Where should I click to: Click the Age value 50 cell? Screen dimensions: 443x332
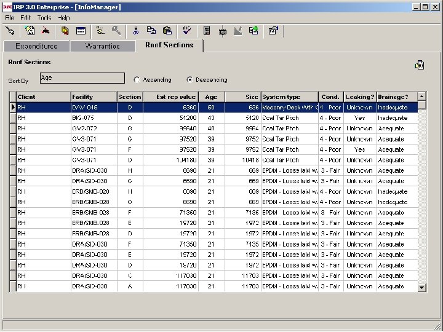pyautogui.click(x=211, y=107)
